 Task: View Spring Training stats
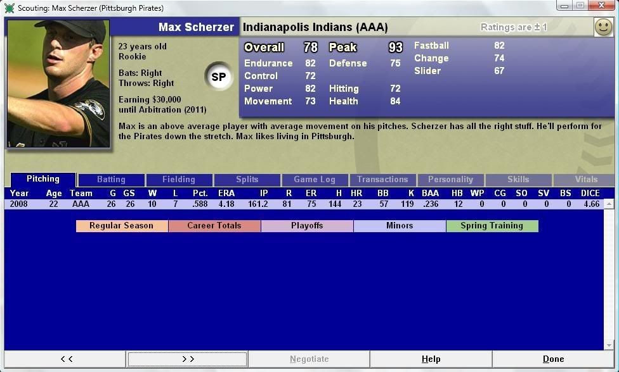click(492, 226)
